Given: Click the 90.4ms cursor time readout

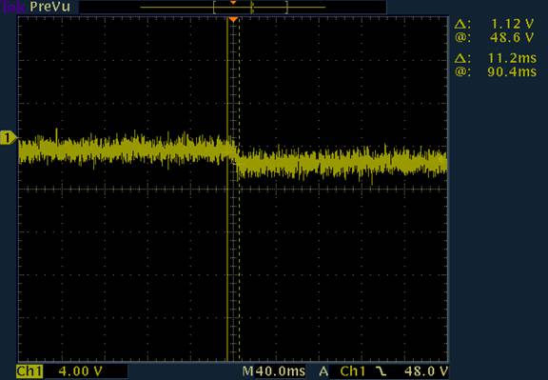Looking at the screenshot, I should click(x=512, y=71).
